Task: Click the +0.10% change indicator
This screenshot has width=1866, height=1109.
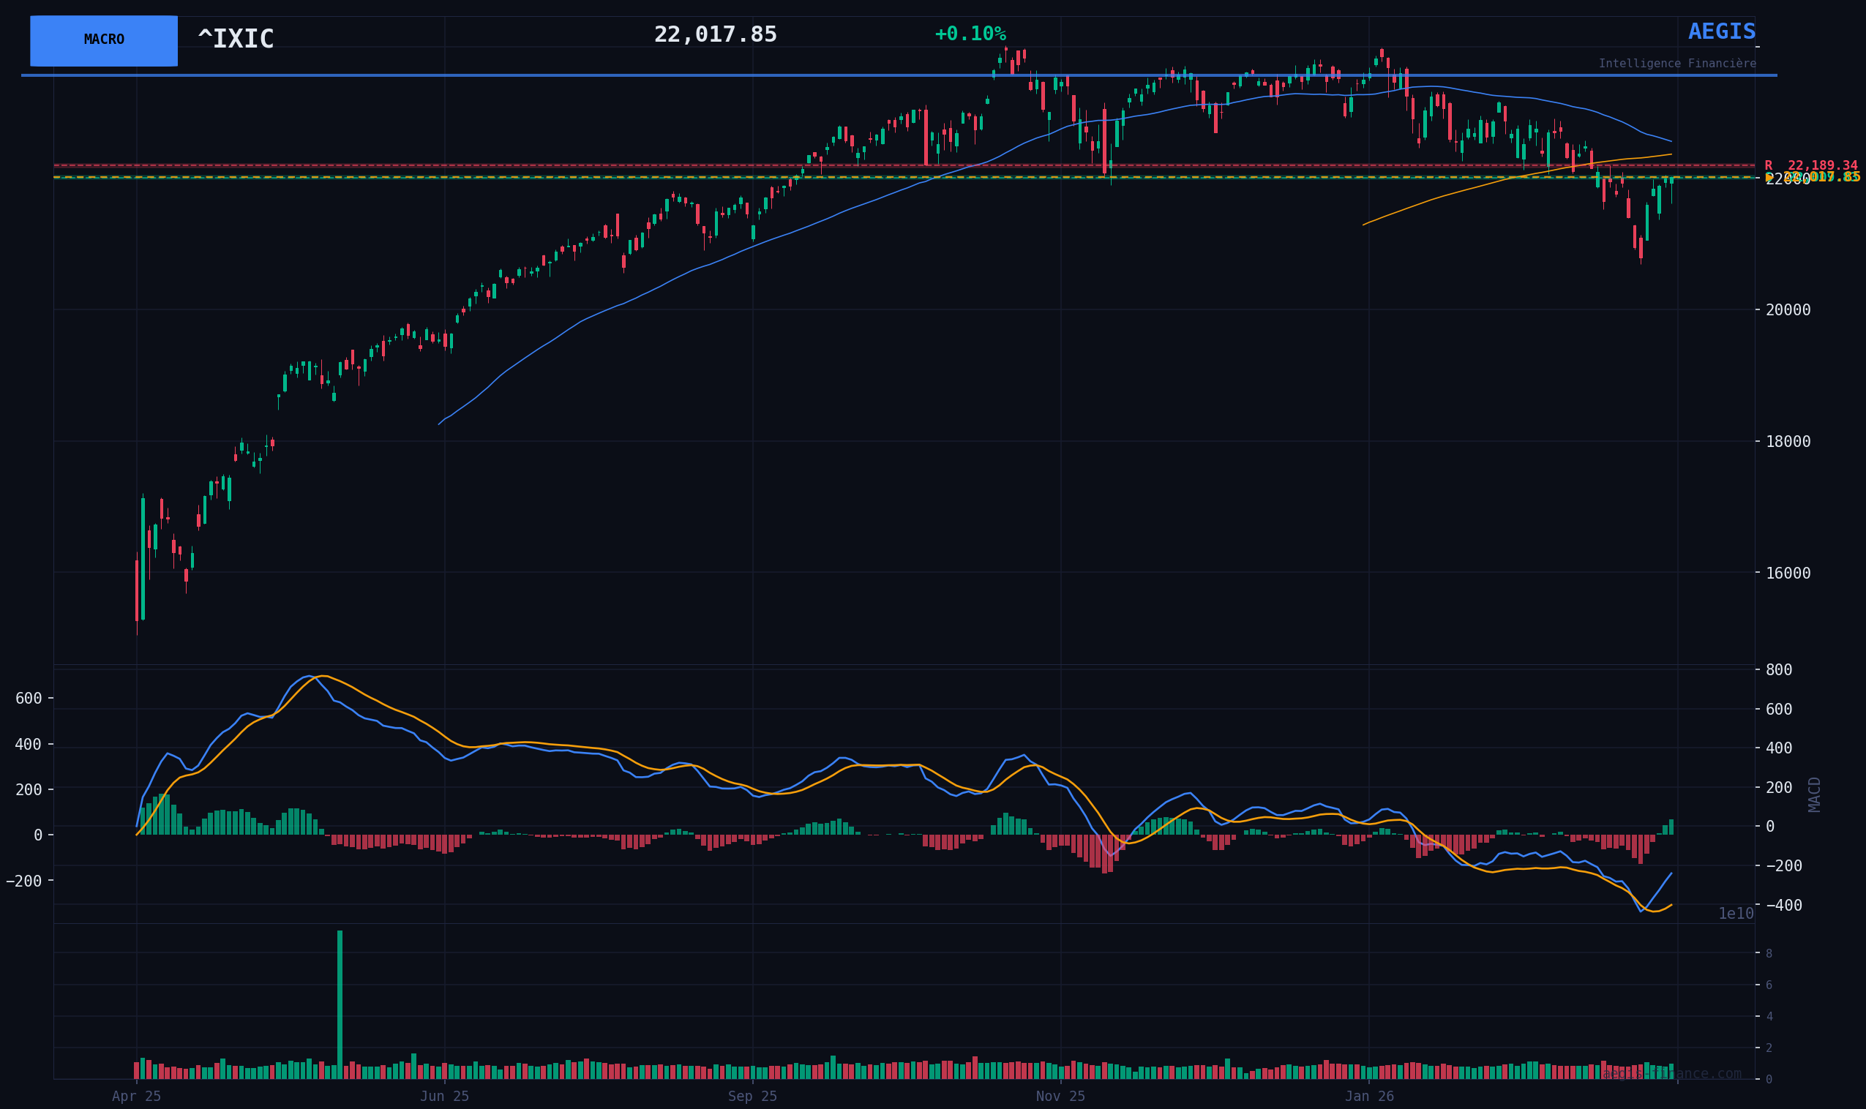Action: click(x=970, y=34)
